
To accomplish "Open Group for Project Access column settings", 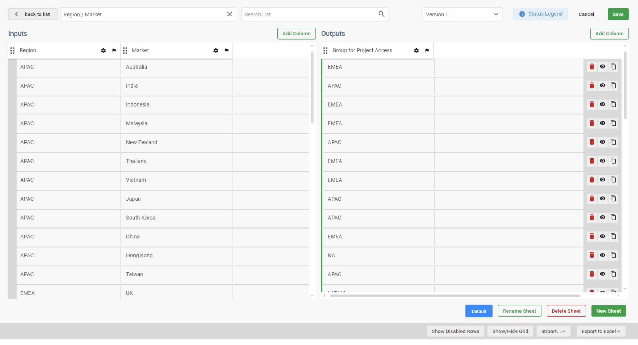I will [x=416, y=51].
